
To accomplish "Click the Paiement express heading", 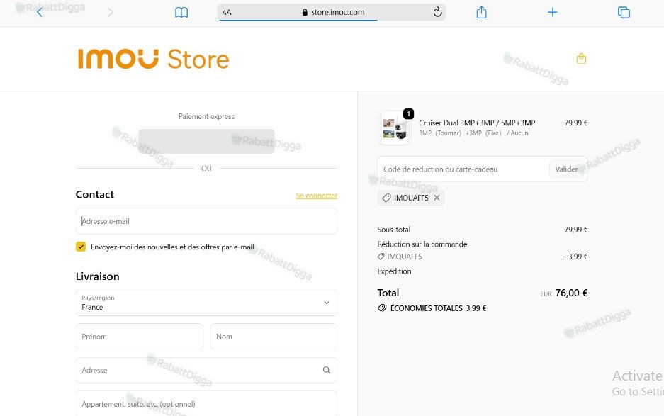I will pos(206,116).
